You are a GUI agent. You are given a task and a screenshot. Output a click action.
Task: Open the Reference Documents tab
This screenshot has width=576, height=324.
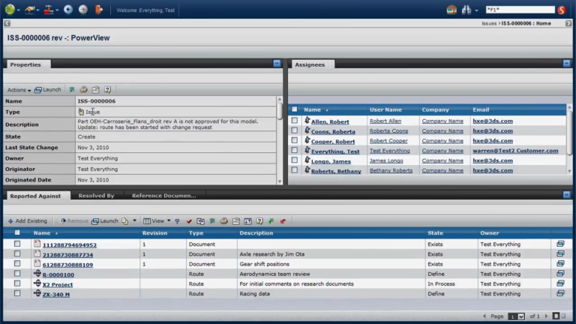(x=163, y=196)
